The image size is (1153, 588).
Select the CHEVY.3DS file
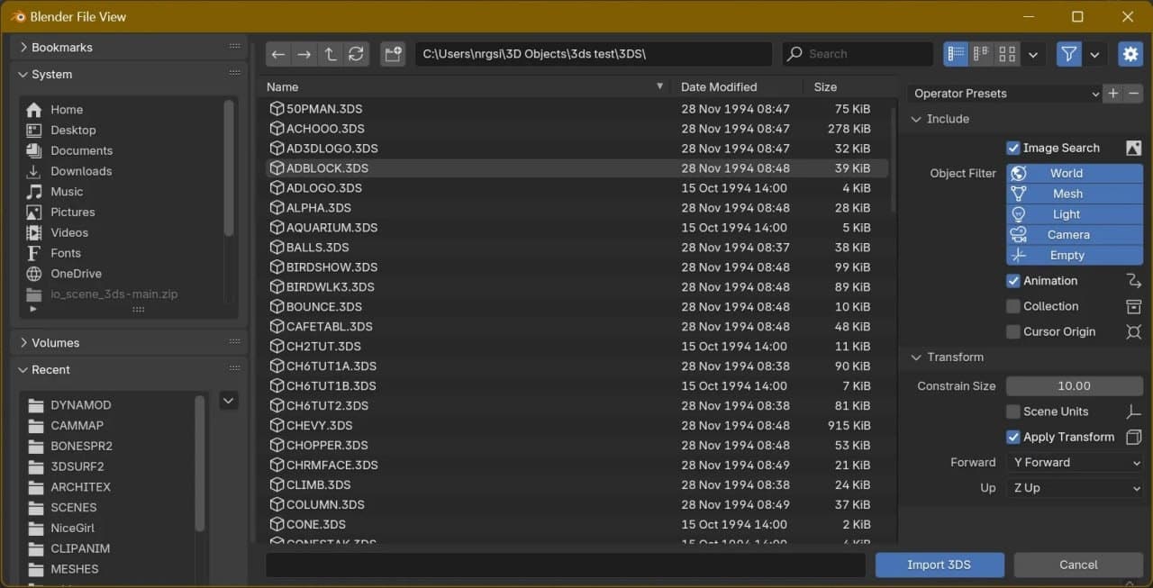tap(576, 426)
